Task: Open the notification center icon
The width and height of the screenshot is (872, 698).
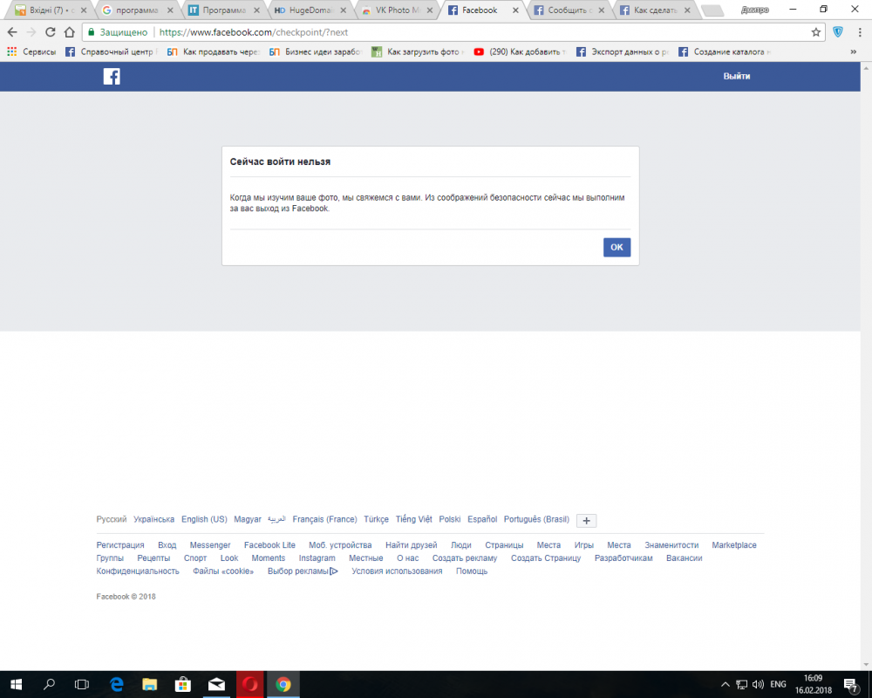Action: tap(850, 685)
